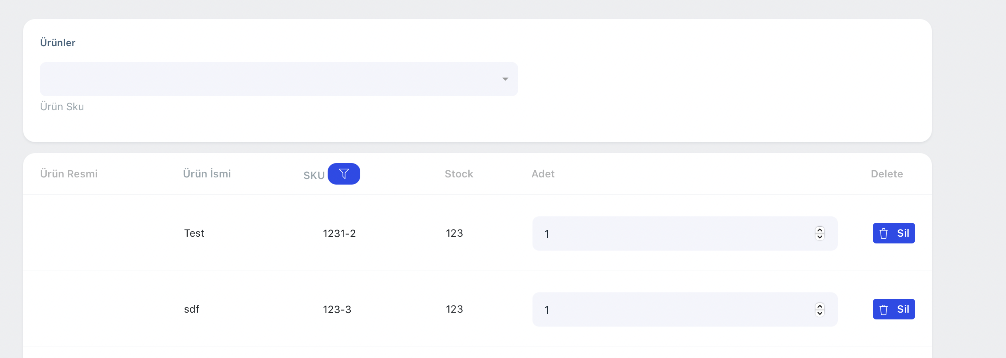
Task: Click the SKU column header text
Action: [x=314, y=175]
